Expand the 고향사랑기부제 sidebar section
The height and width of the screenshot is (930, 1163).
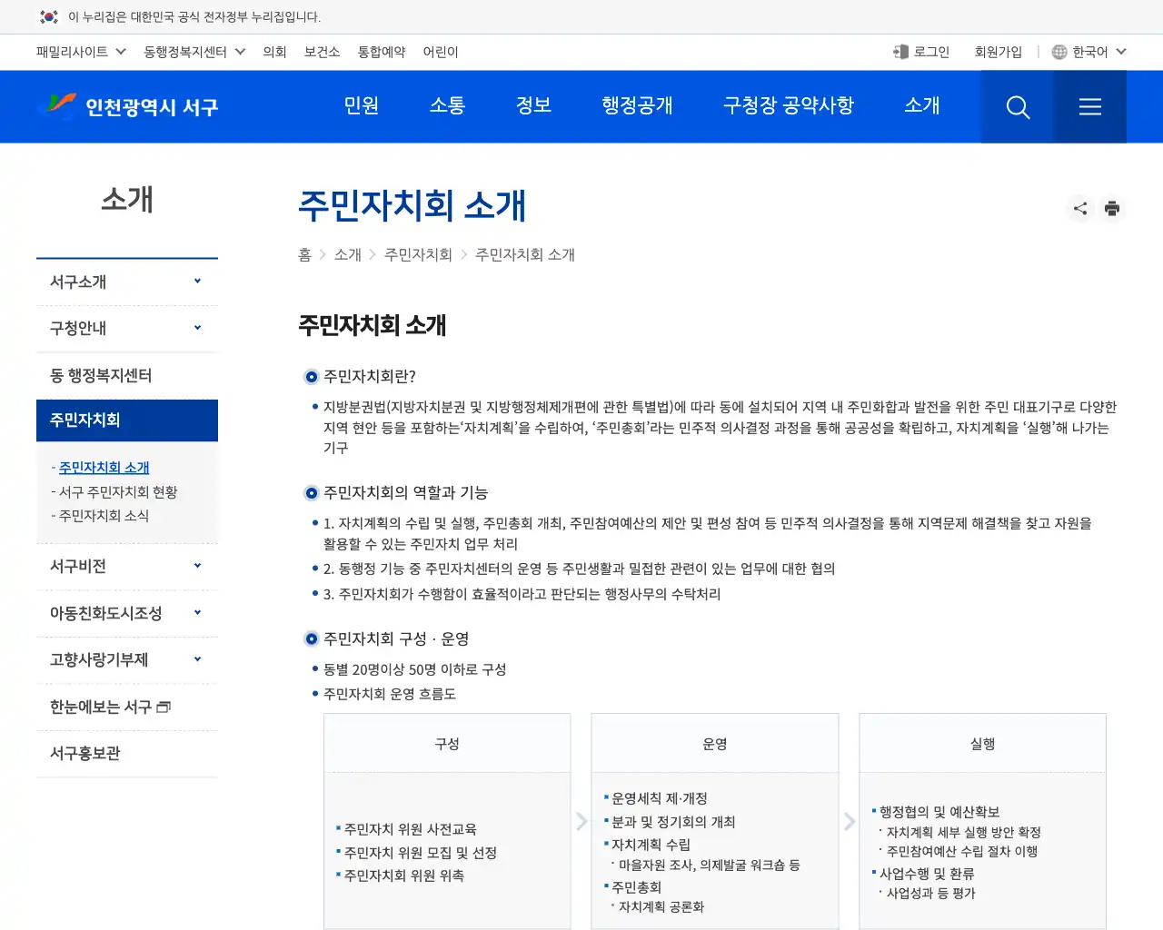tap(126, 659)
